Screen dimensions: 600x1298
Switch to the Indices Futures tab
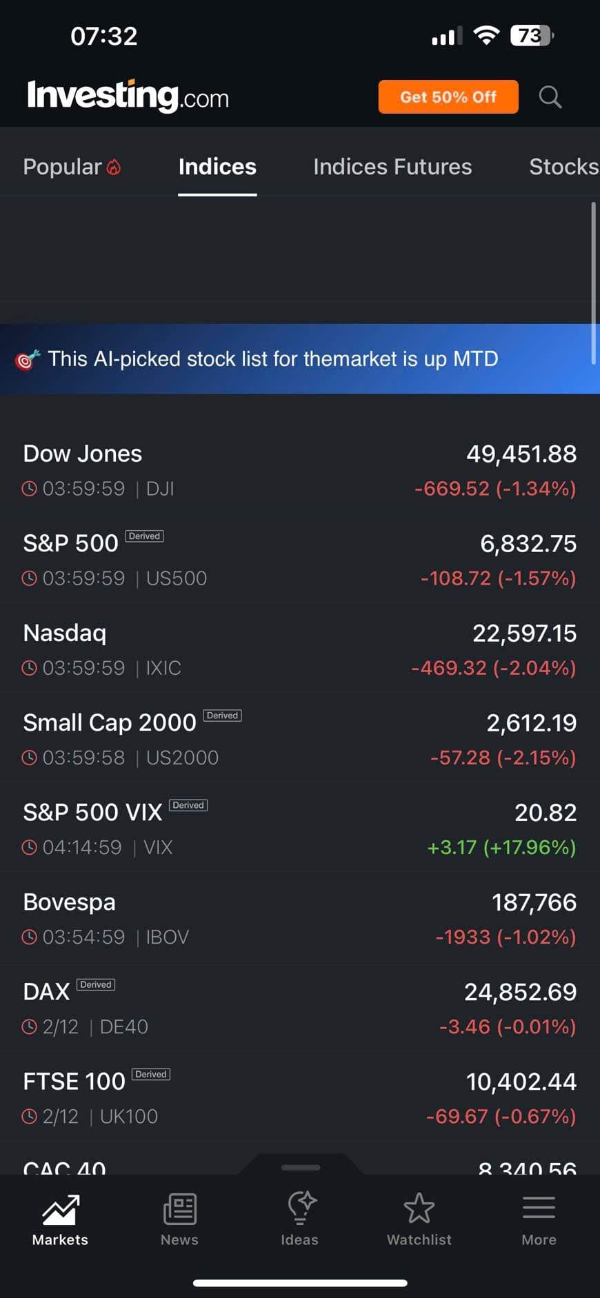click(392, 167)
